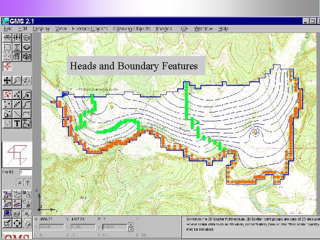Screen dimensions: 320x240
Task: Click the dimmed layer down arrow
Action: tap(20, 183)
